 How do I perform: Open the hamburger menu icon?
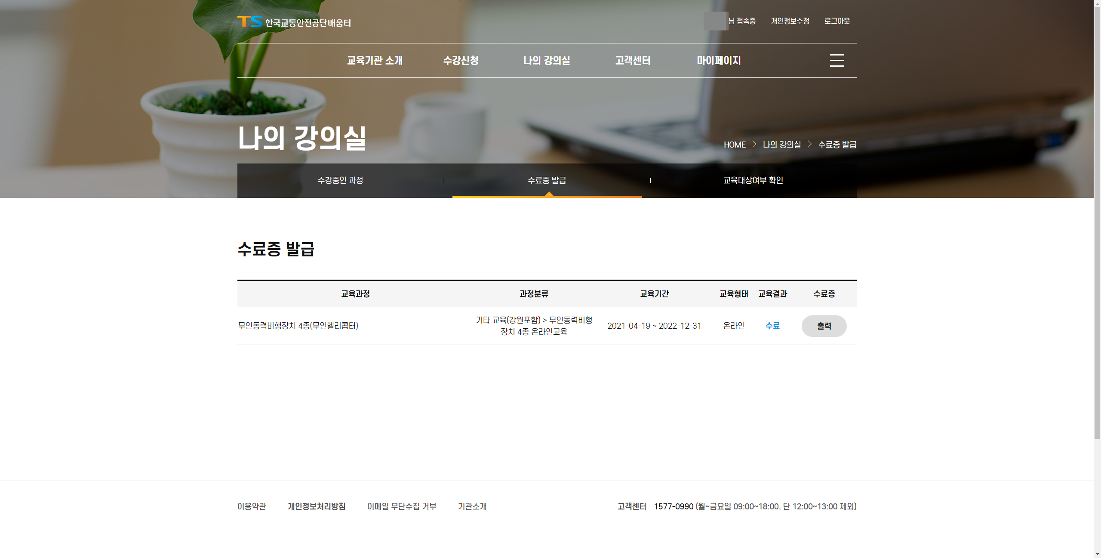point(837,60)
